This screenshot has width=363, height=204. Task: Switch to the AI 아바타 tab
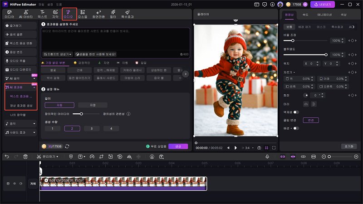26,15
